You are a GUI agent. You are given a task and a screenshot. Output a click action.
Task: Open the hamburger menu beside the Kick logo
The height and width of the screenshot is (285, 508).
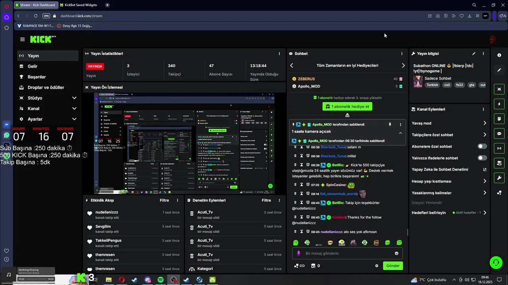coord(22,39)
